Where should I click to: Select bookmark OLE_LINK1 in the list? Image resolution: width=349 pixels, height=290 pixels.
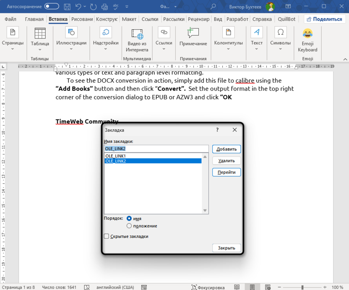tap(116, 156)
